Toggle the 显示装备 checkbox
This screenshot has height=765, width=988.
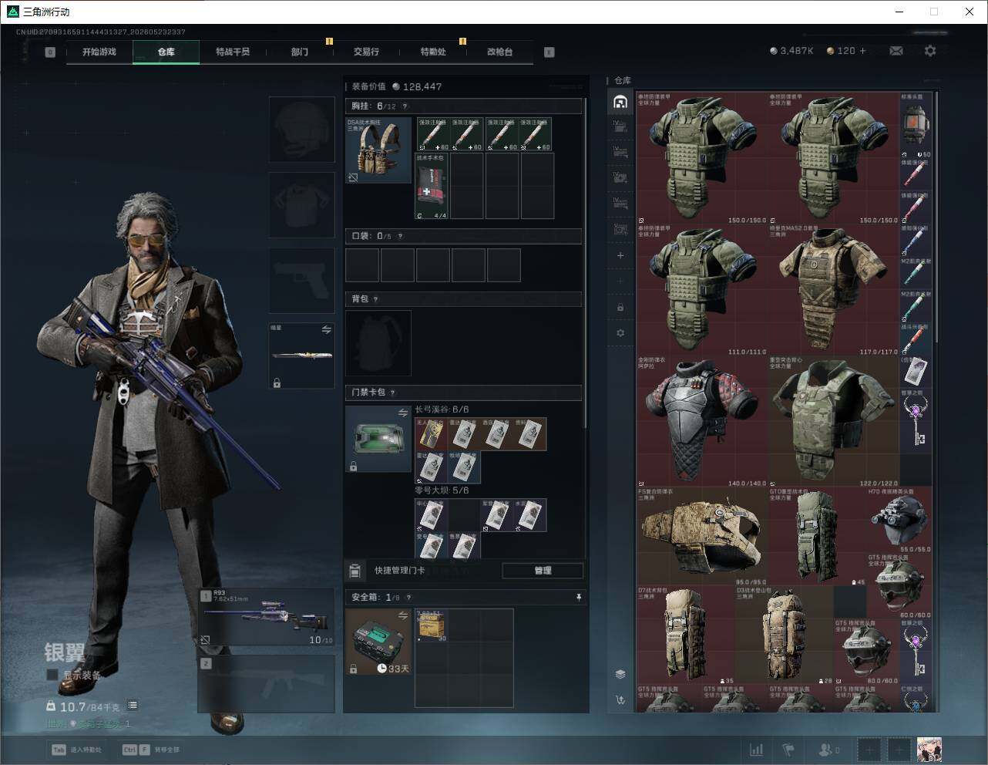pyautogui.click(x=52, y=675)
